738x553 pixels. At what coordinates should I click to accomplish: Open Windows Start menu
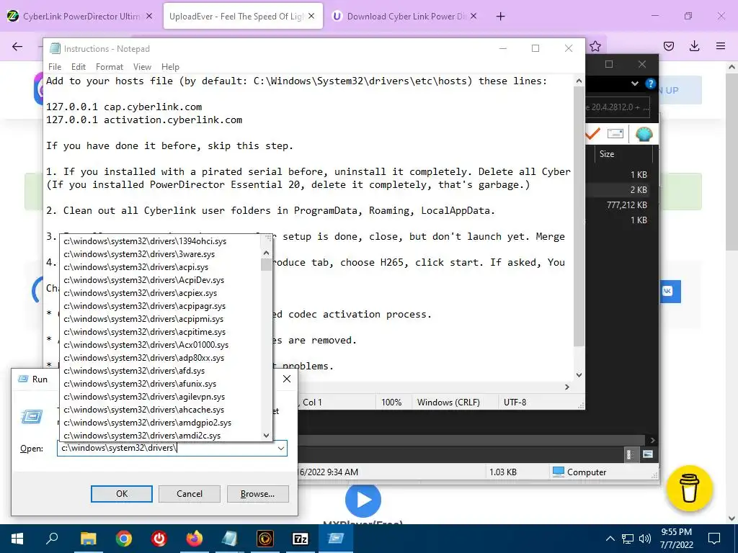pyautogui.click(x=17, y=539)
